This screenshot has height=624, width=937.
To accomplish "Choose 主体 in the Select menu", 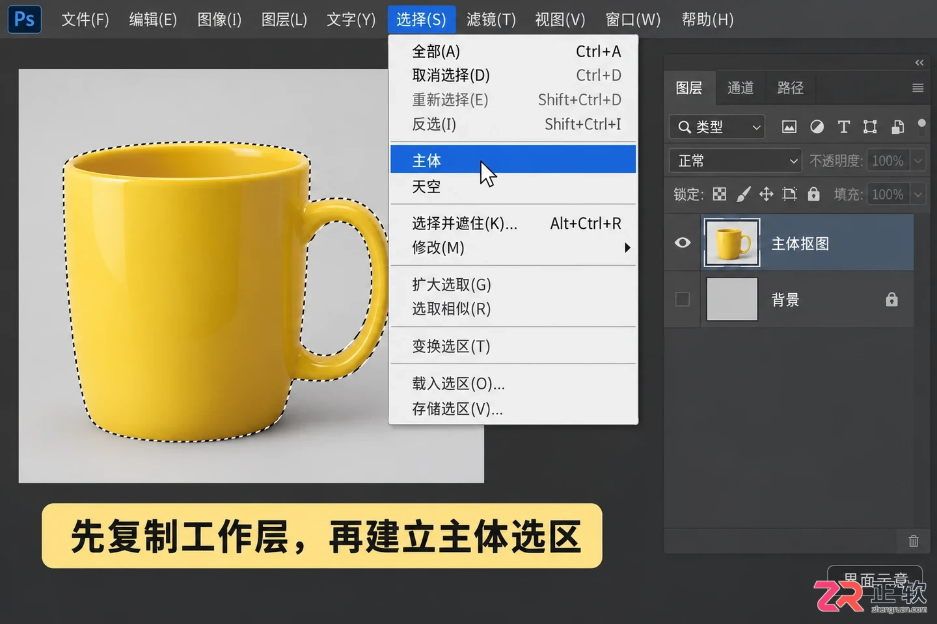I will point(513,160).
